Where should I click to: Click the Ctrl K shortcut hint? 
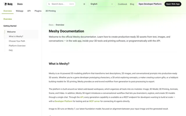coord(71,4)
